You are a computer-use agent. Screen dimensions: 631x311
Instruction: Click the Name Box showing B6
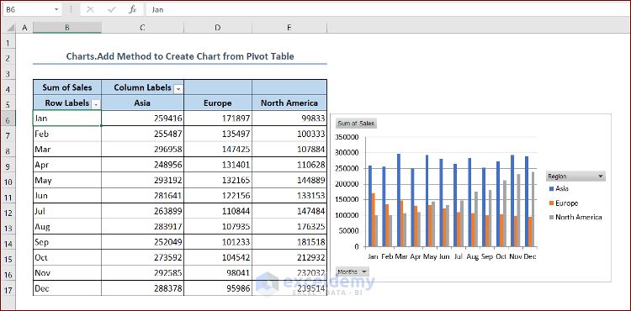click(x=31, y=9)
